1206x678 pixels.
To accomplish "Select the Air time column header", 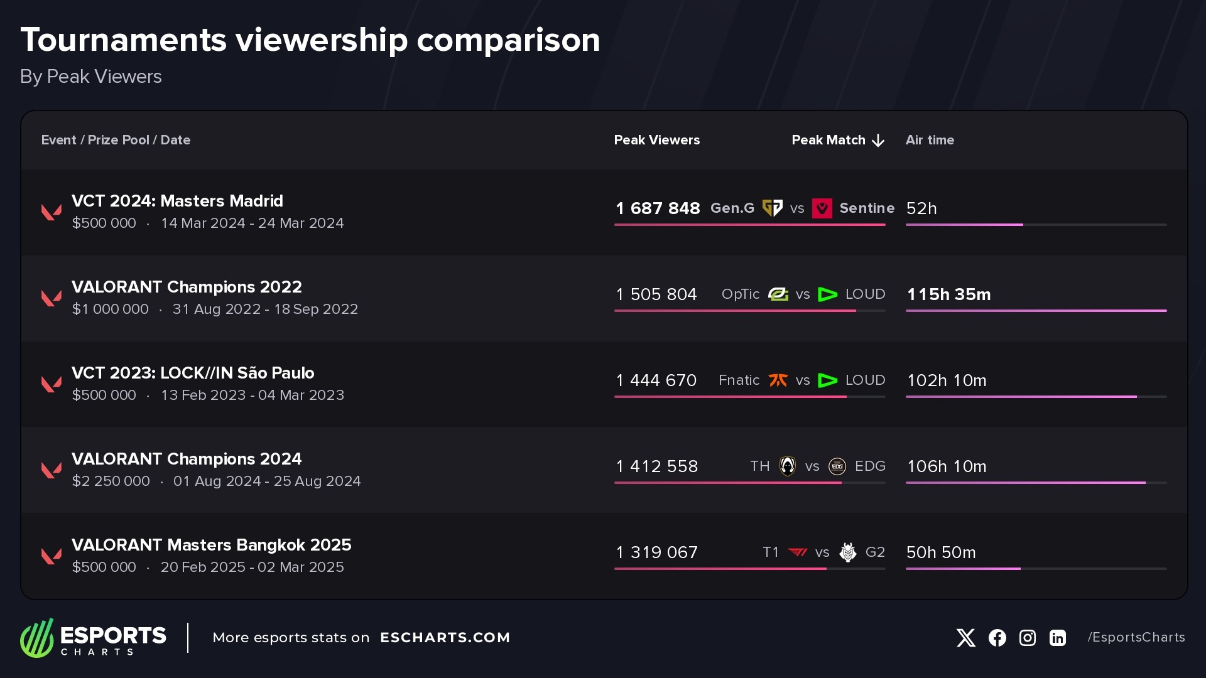I will 930,140.
